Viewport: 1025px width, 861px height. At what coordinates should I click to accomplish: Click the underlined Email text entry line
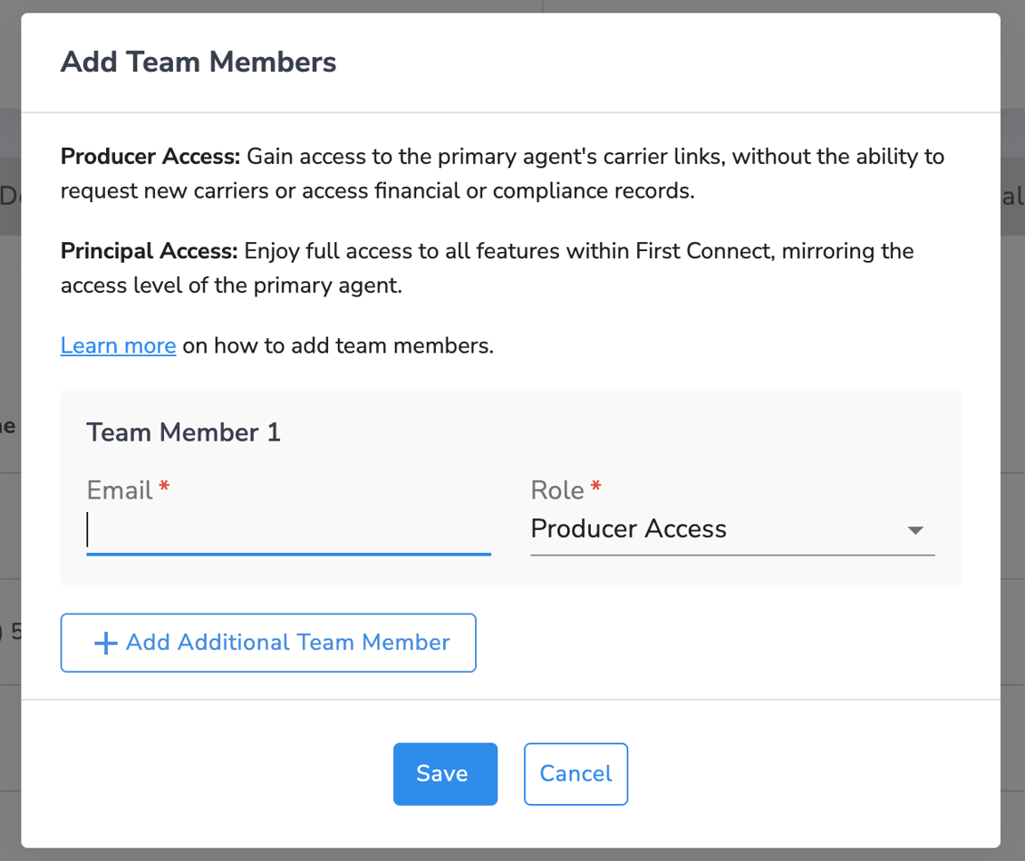tap(288, 551)
